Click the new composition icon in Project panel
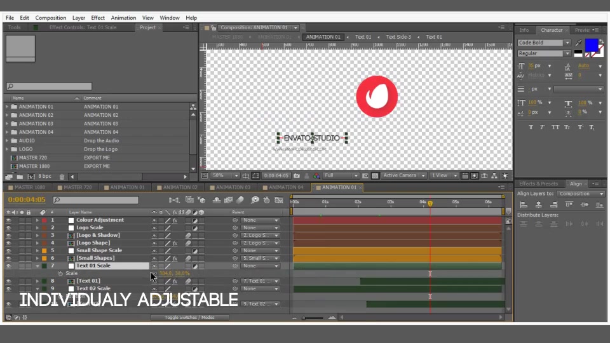Image resolution: width=610 pixels, height=343 pixels. 30,177
